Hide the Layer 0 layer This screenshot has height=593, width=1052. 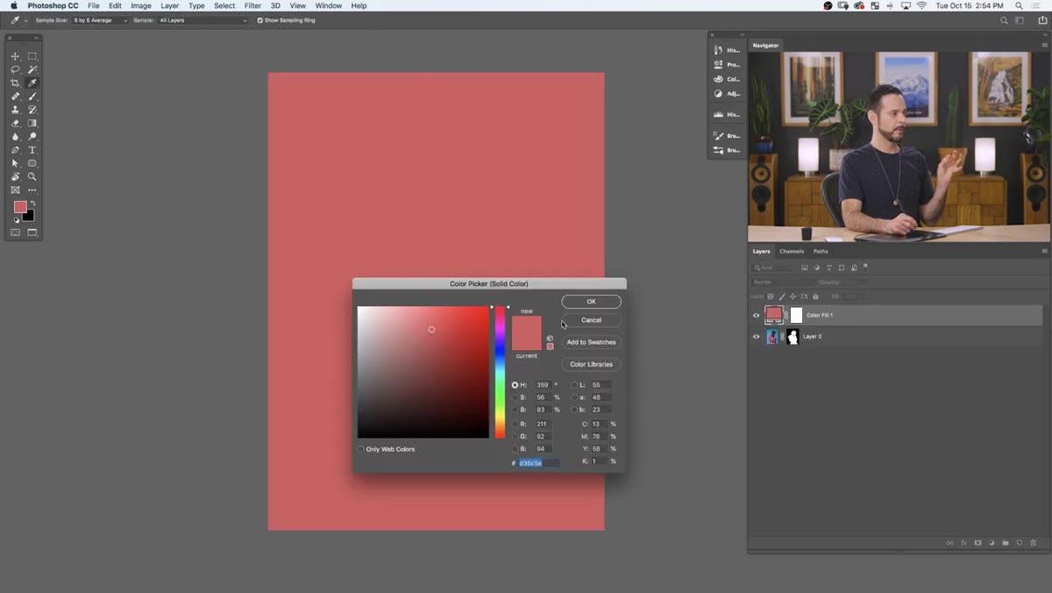(x=756, y=336)
